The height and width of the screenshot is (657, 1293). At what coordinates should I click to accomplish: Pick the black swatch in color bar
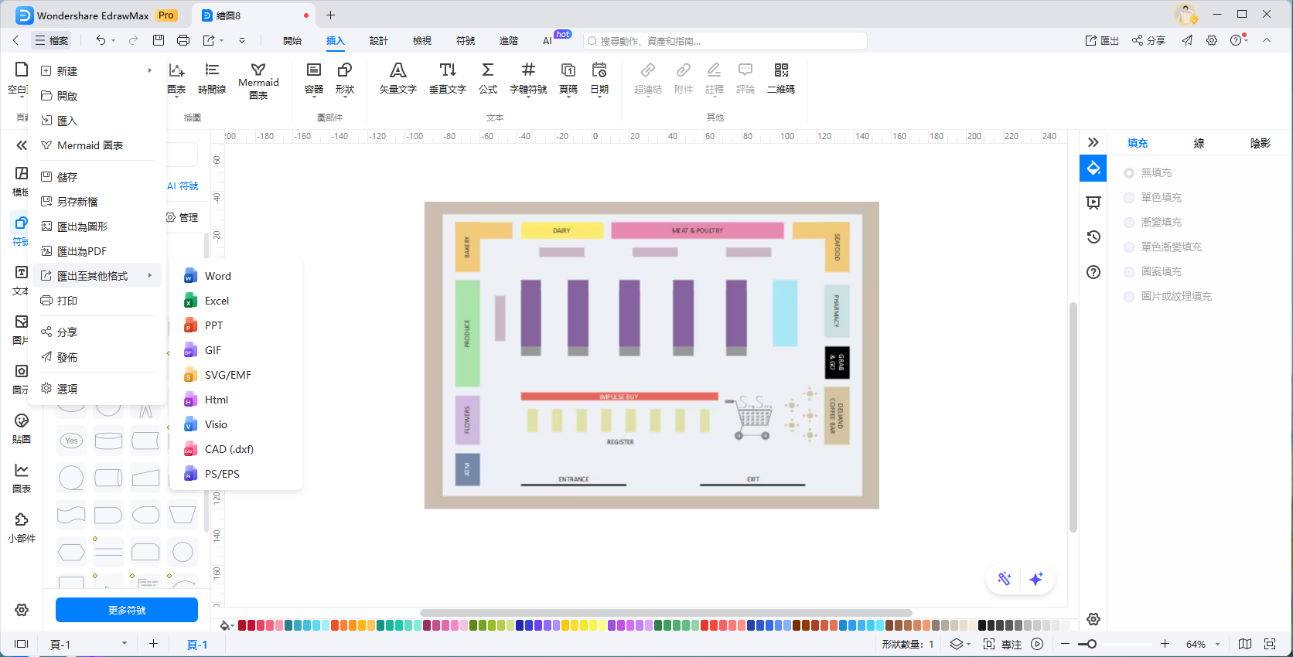[982, 625]
